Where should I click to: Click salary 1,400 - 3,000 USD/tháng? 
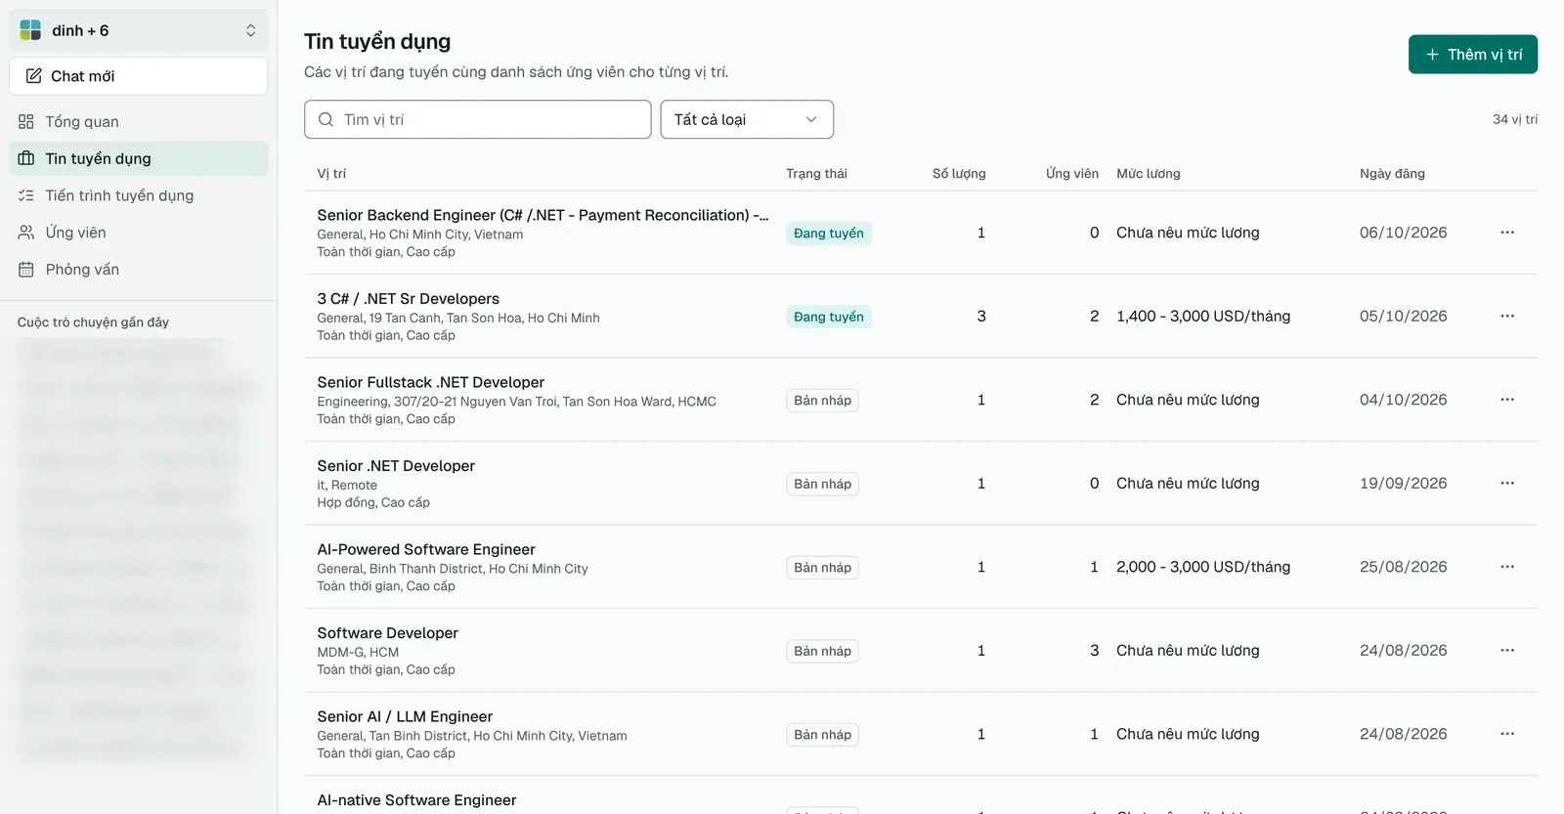coord(1203,317)
